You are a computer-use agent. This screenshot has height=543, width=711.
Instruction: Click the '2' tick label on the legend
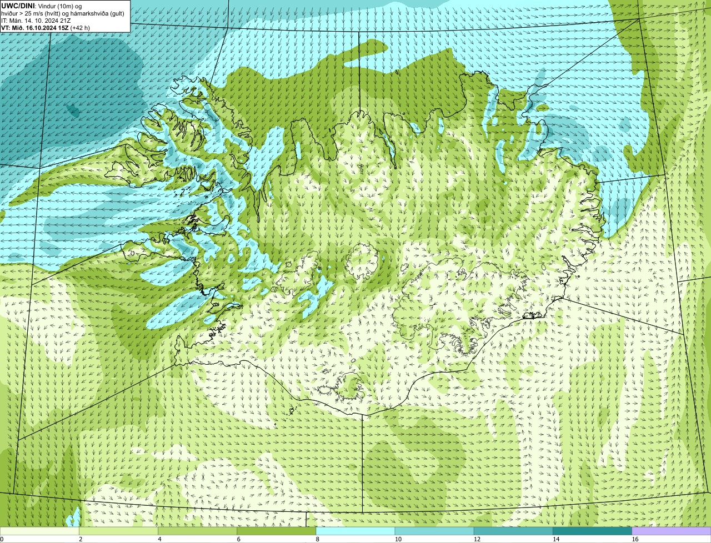[81, 539]
